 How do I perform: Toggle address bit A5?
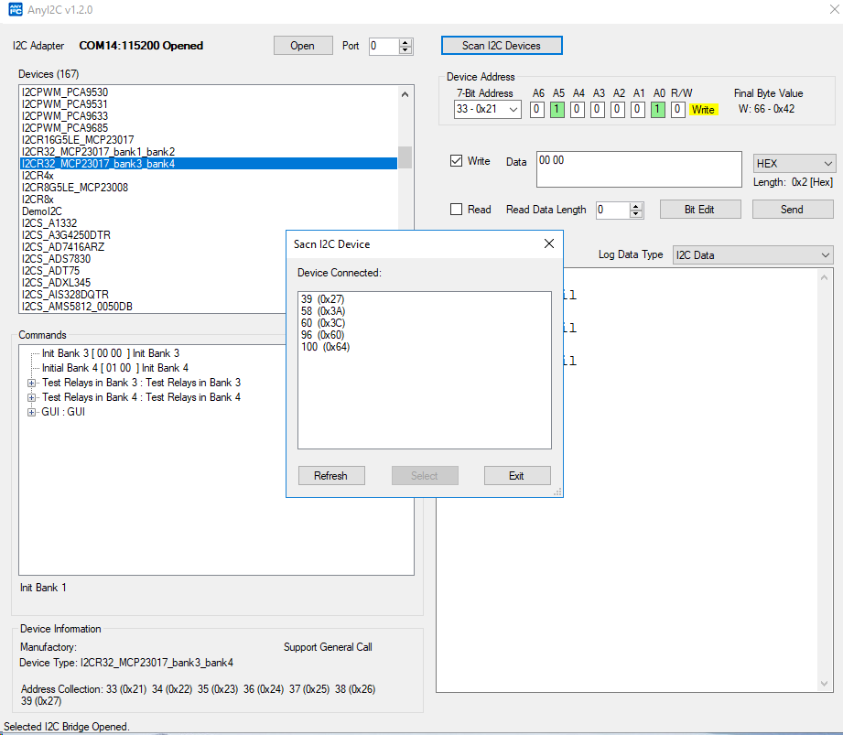pyautogui.click(x=557, y=109)
